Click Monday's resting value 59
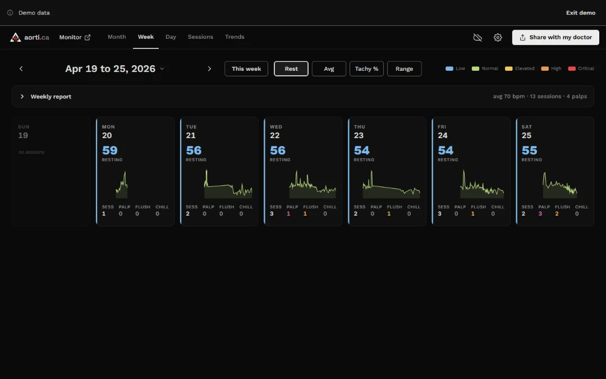This screenshot has height=379, width=606. (110, 150)
